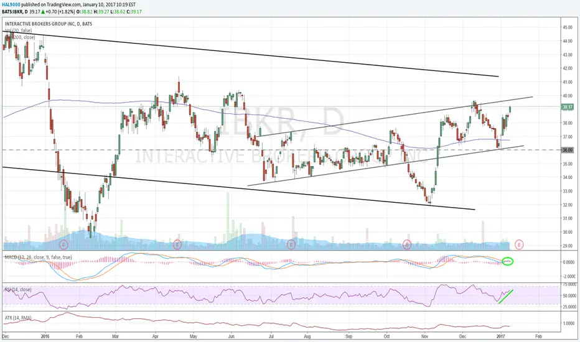Click the Jul label on the time axis

coord(271,336)
